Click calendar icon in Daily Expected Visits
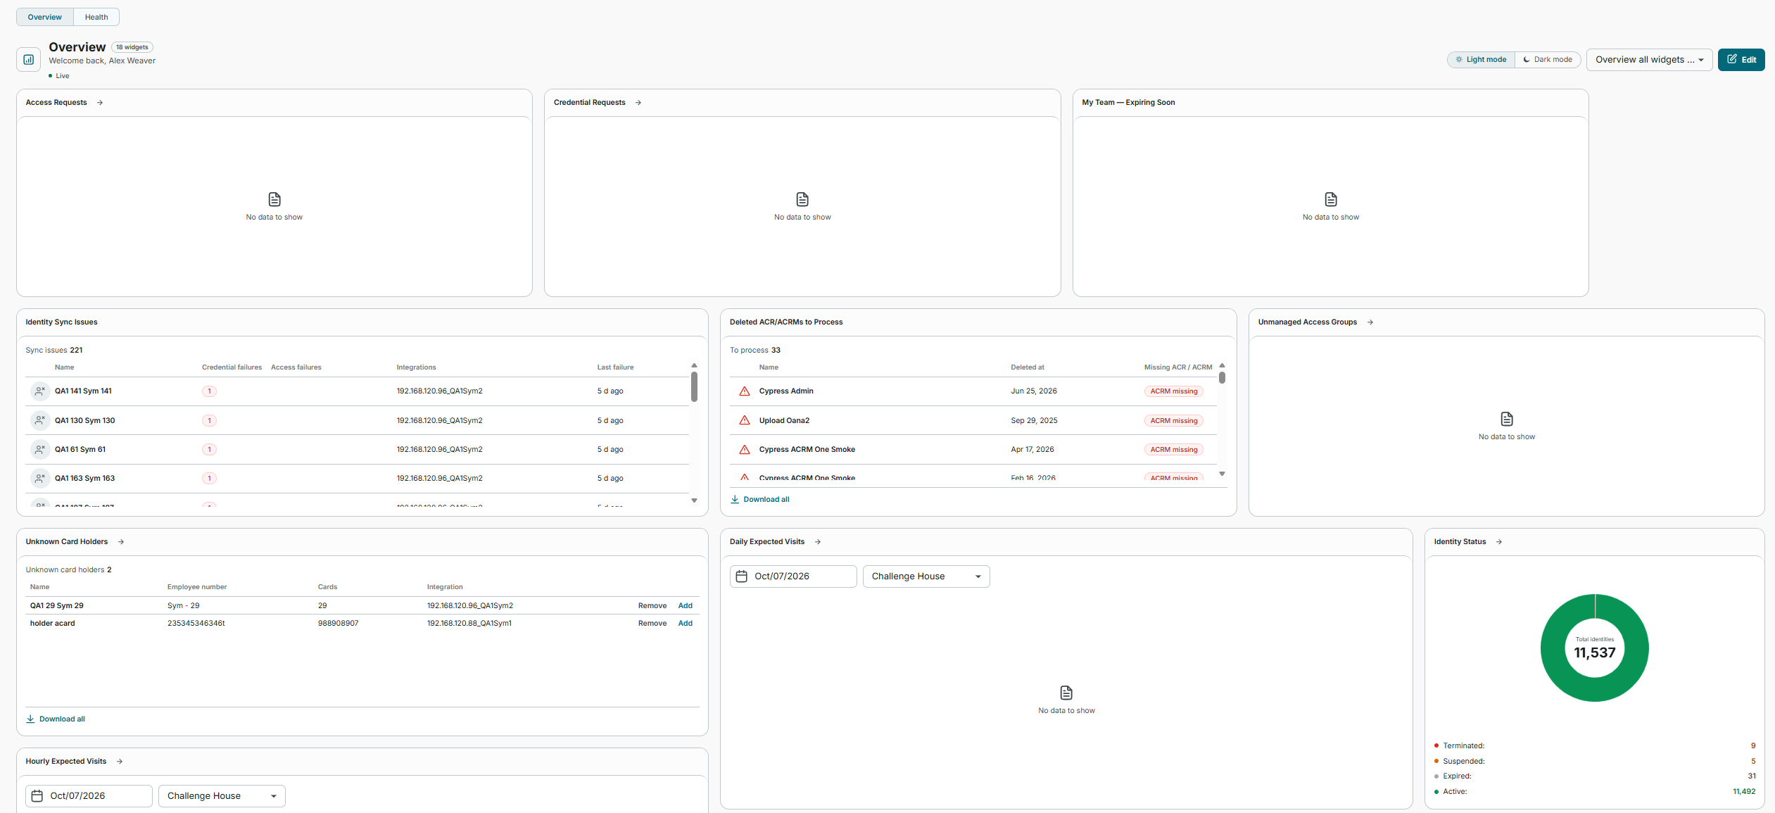This screenshot has width=1775, height=813. click(742, 576)
